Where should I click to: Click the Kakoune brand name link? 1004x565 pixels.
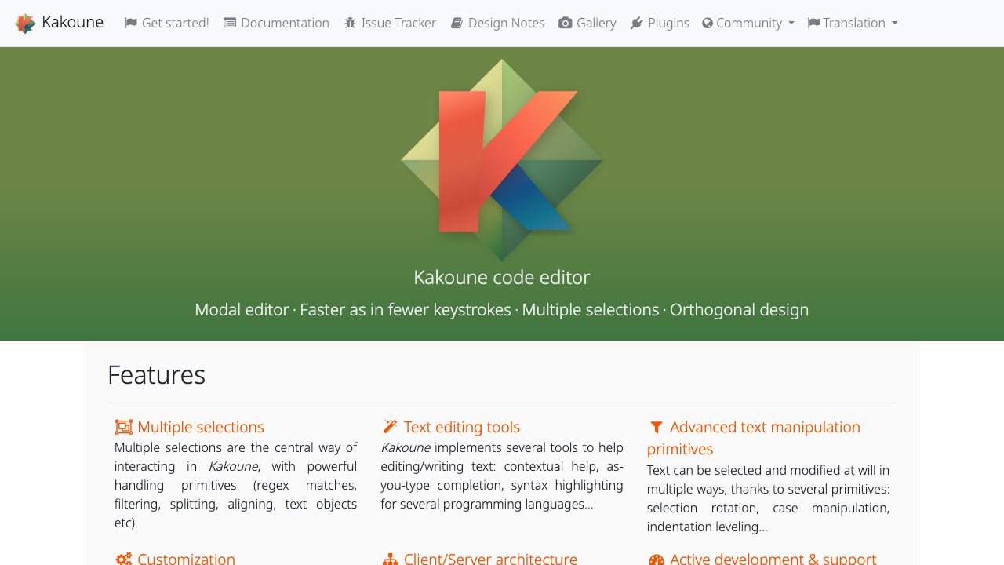coord(73,22)
